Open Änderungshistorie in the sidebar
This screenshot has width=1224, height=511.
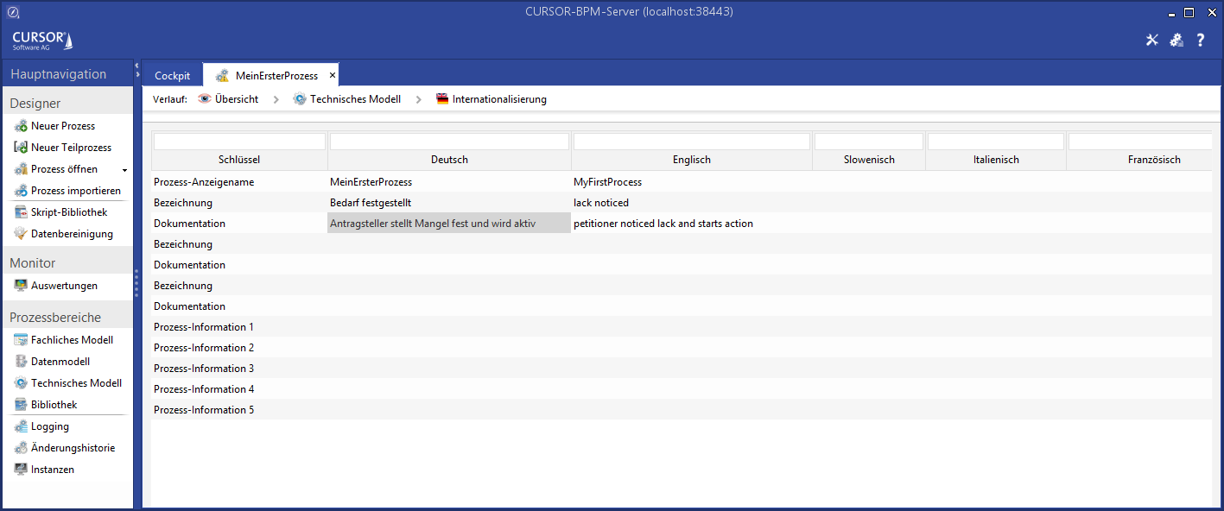tap(73, 448)
